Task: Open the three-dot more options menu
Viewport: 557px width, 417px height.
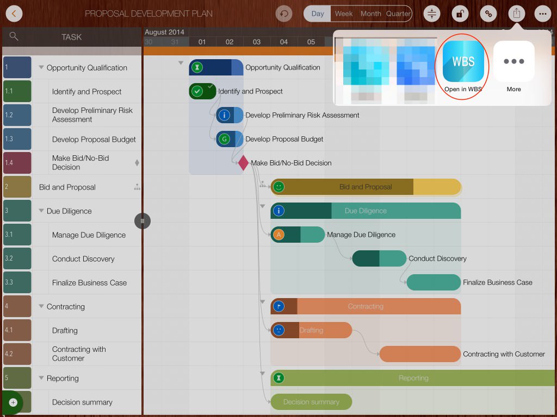Action: [x=542, y=14]
